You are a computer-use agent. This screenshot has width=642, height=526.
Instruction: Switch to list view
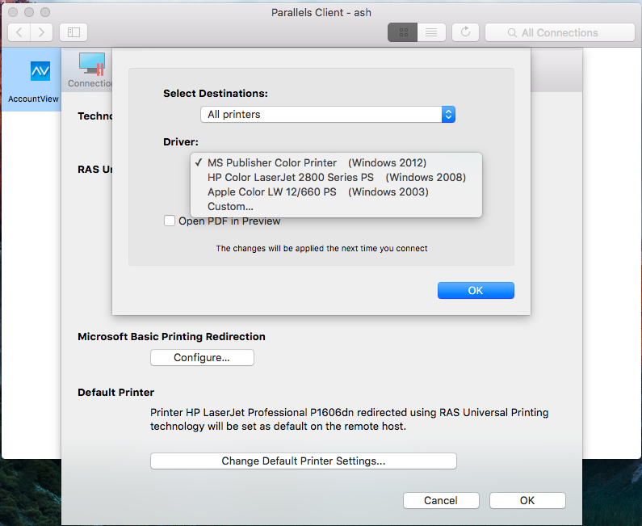tap(431, 32)
